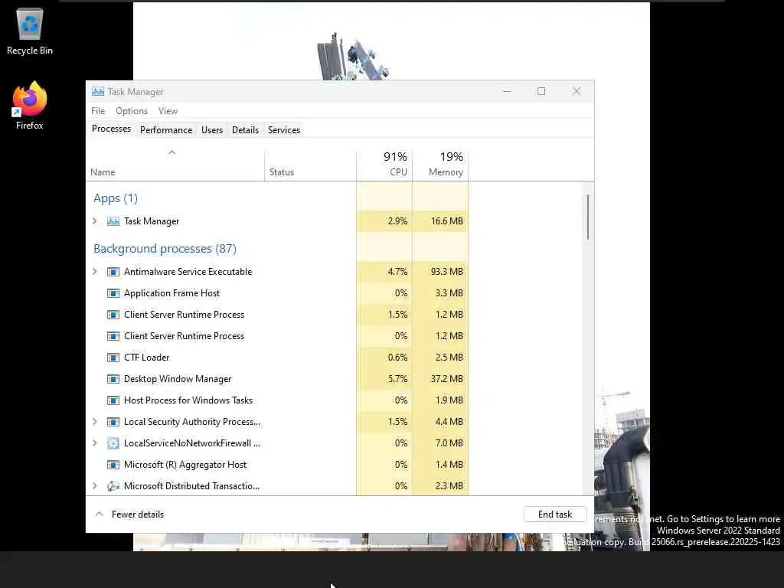Expand Local Security Authority Process group
784x588 pixels.
coord(95,422)
